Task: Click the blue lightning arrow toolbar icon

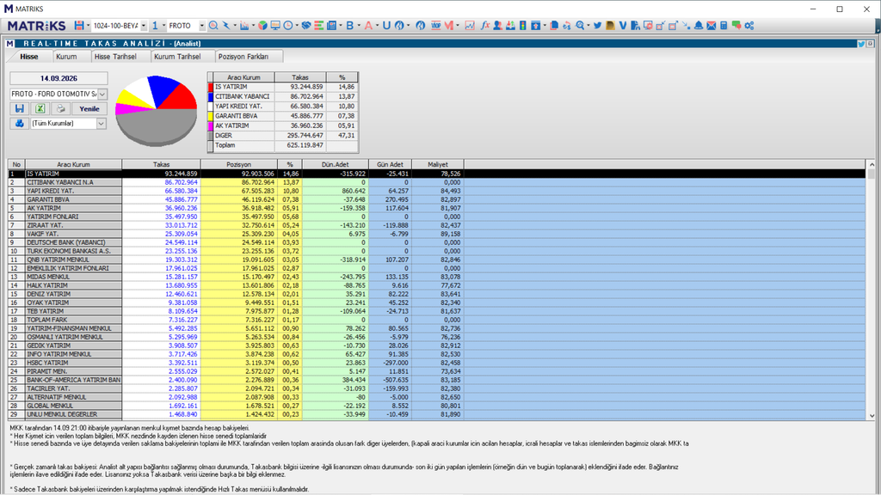Action: 226,26
